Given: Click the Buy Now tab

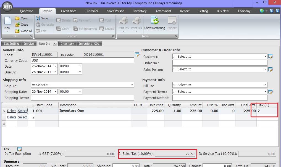Looking at the screenshot, I should point(223,11).
